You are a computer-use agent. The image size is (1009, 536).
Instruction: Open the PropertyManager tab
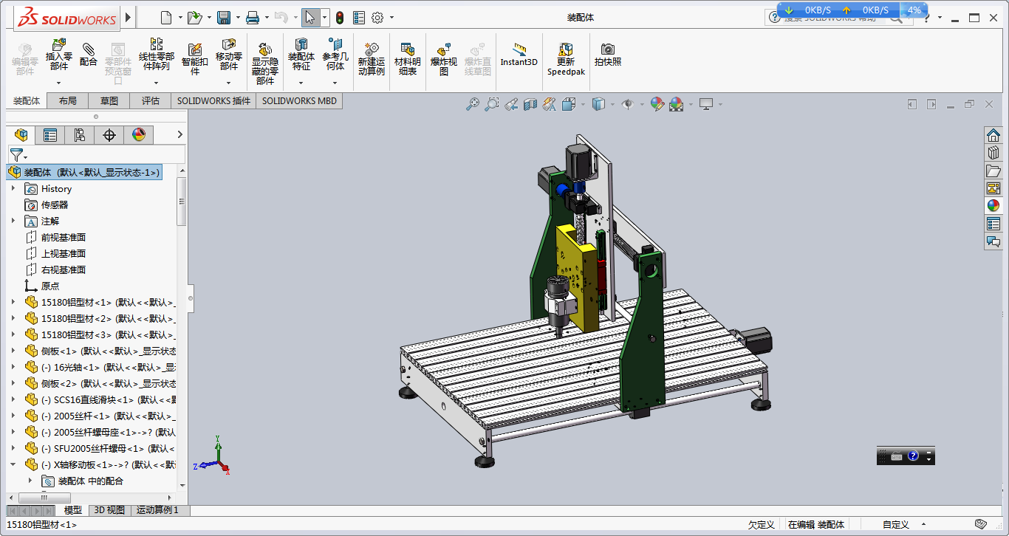click(50, 134)
